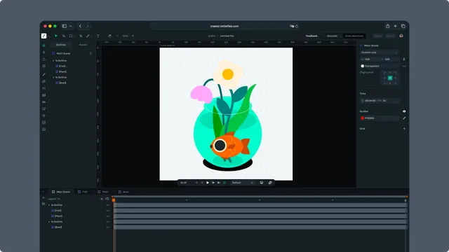
Task: Switch to the Outliner tab
Action: point(61,45)
